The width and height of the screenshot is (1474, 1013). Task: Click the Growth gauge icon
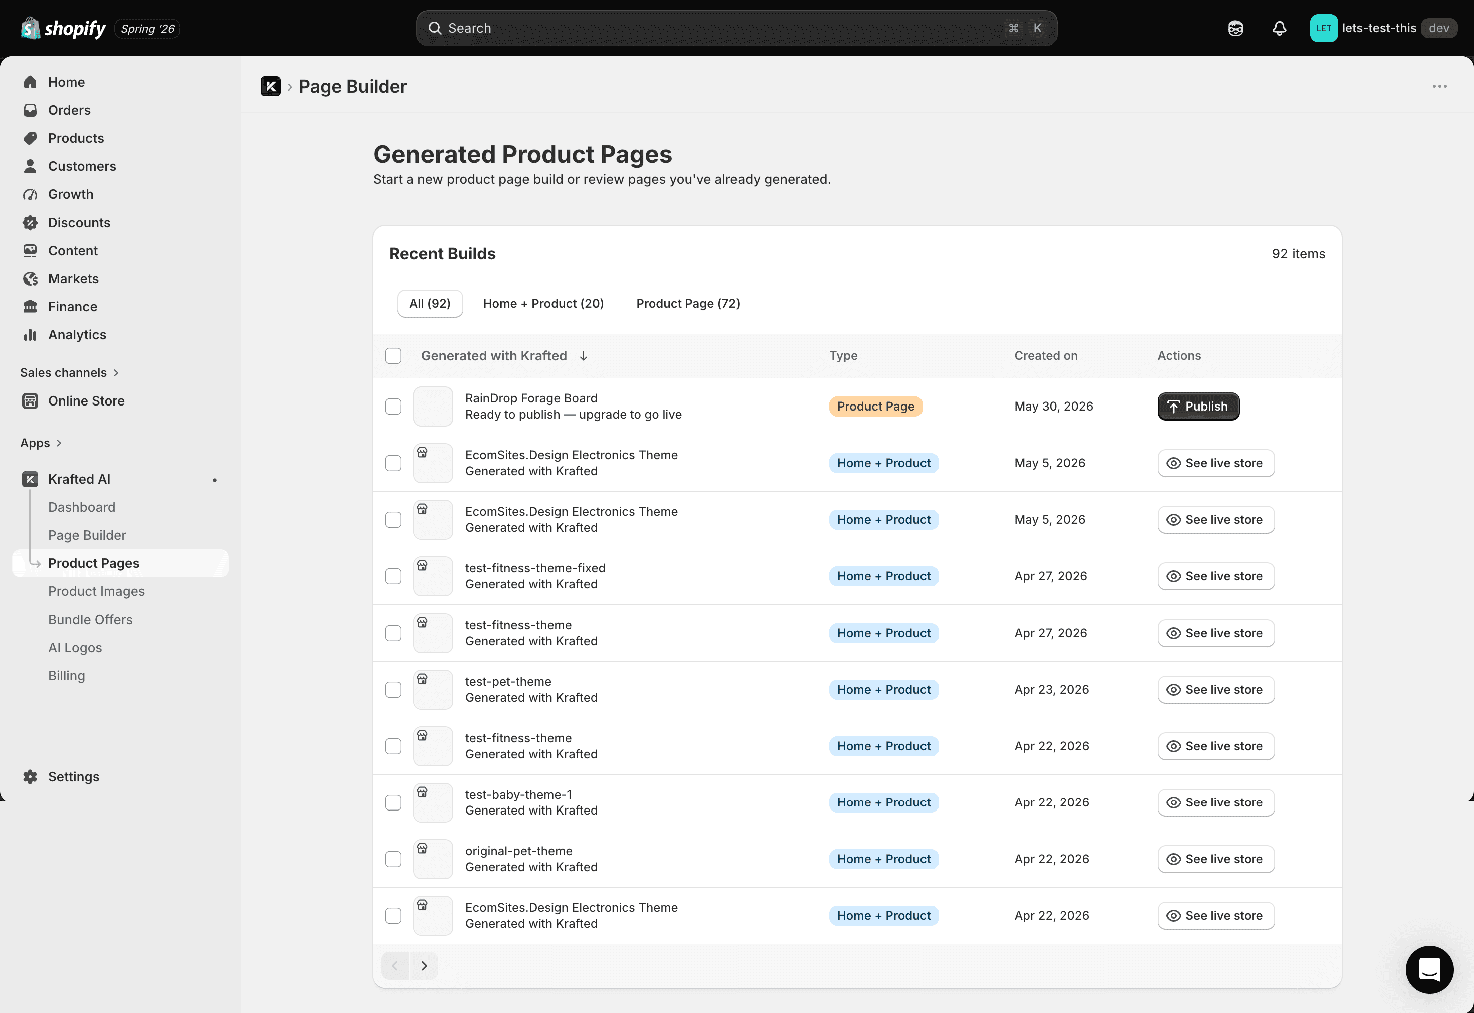point(30,194)
